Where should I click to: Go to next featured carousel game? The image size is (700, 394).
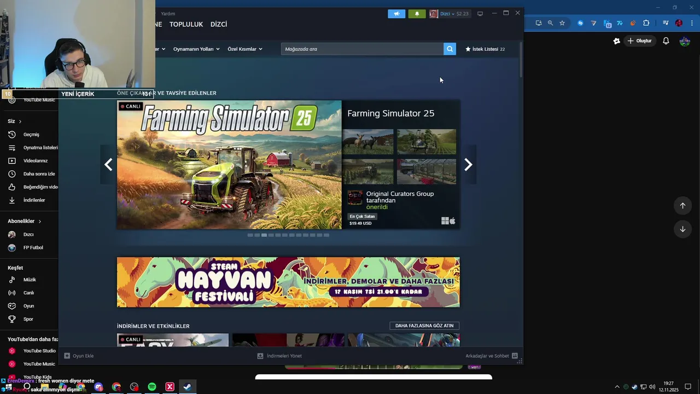[x=468, y=165]
